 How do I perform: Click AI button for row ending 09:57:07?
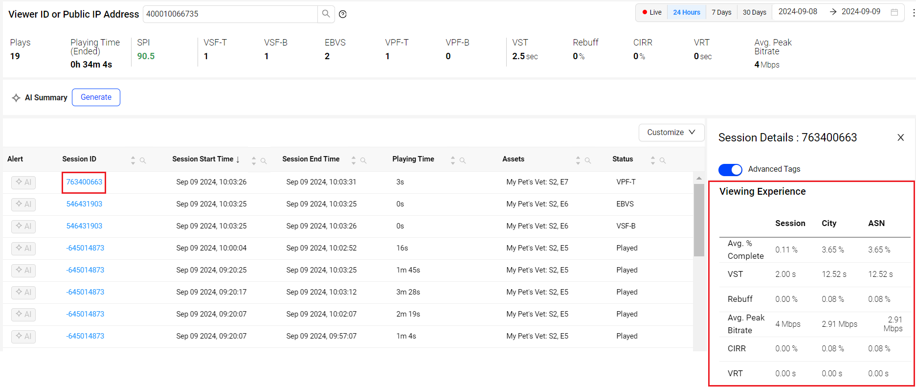tap(23, 337)
